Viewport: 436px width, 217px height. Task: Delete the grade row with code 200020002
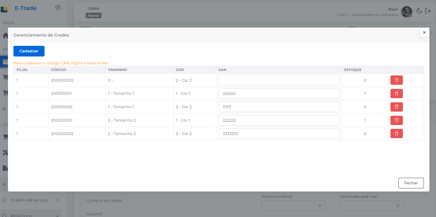(396, 134)
